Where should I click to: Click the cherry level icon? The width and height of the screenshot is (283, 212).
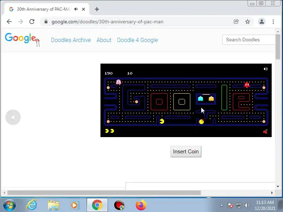pos(265,131)
